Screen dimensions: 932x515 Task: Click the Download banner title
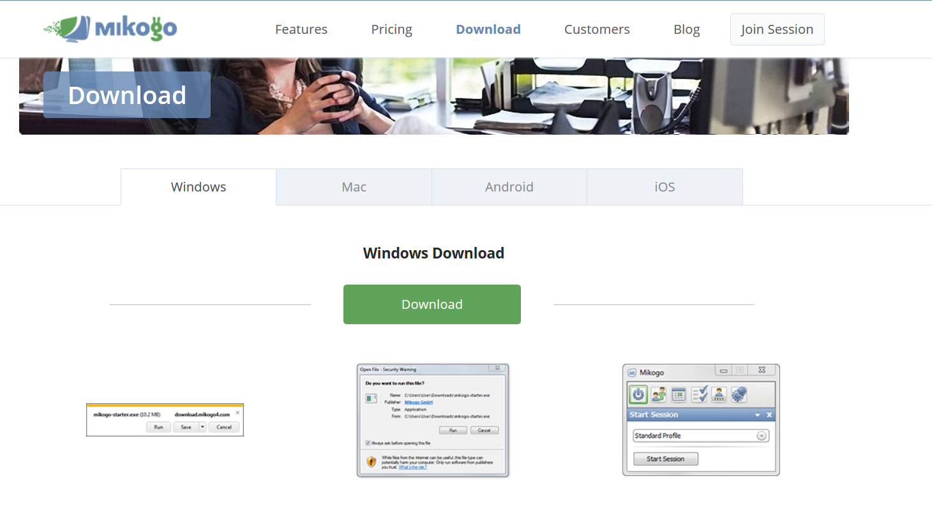(127, 95)
